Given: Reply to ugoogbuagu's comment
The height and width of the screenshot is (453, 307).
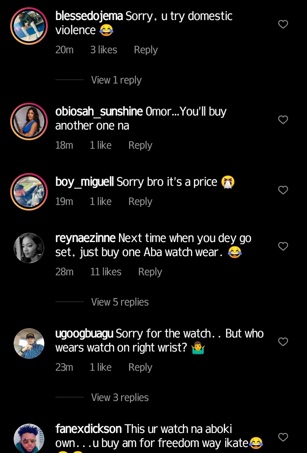Looking at the screenshot, I should coord(140,367).
